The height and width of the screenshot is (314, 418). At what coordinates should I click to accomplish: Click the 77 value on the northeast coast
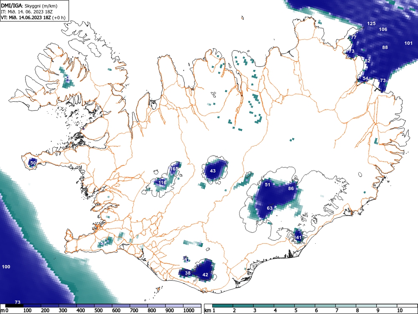[354, 37]
